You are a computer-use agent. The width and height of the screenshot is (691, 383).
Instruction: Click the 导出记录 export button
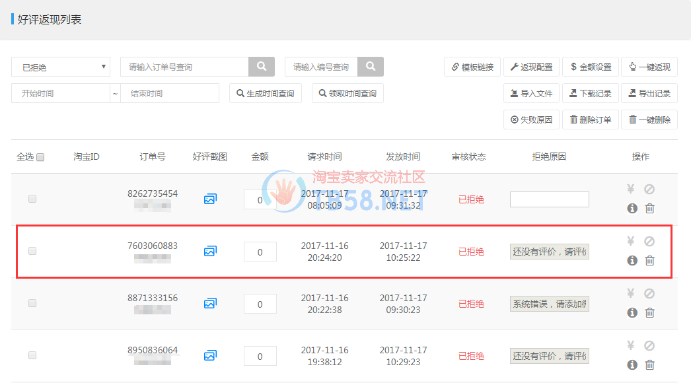pyautogui.click(x=649, y=93)
